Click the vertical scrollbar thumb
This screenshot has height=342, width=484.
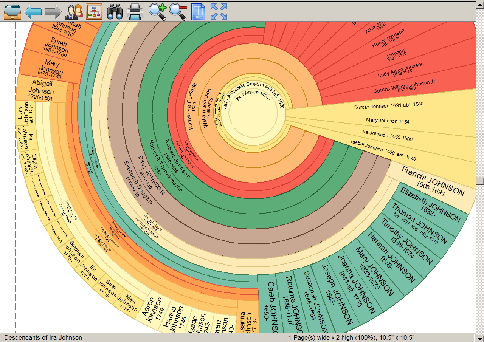[480, 181]
